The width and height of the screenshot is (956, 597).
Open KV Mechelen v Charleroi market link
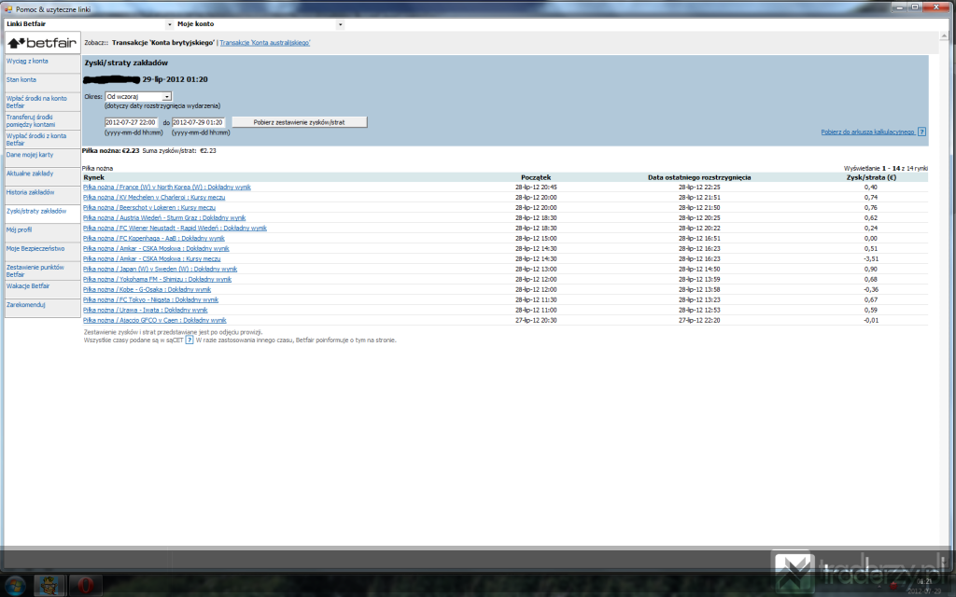pos(154,198)
